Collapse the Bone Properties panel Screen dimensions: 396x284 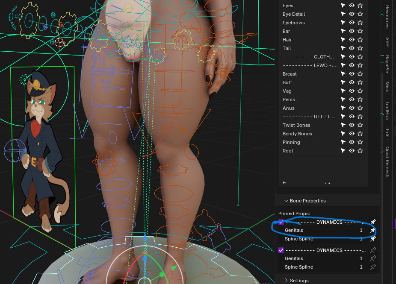(286, 201)
